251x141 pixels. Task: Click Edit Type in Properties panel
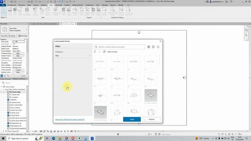23,36
